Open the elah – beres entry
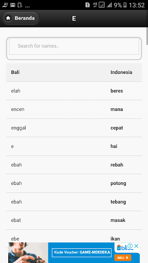 74,91
